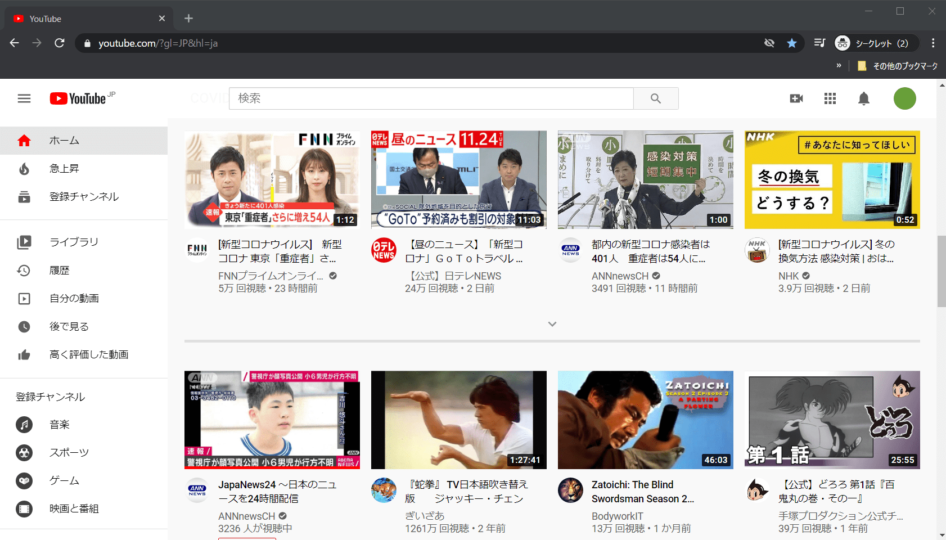Open the notifications bell
The height and width of the screenshot is (540, 946).
864,98
